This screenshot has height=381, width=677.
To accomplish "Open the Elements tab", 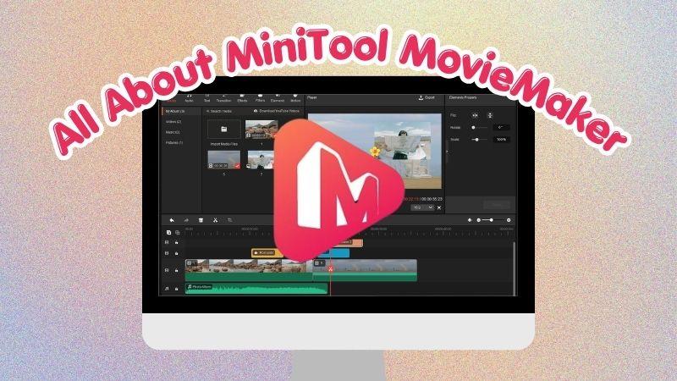I will [x=278, y=98].
